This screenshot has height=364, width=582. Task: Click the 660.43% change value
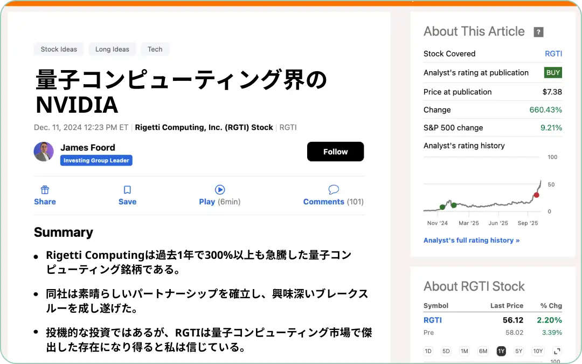(x=545, y=109)
